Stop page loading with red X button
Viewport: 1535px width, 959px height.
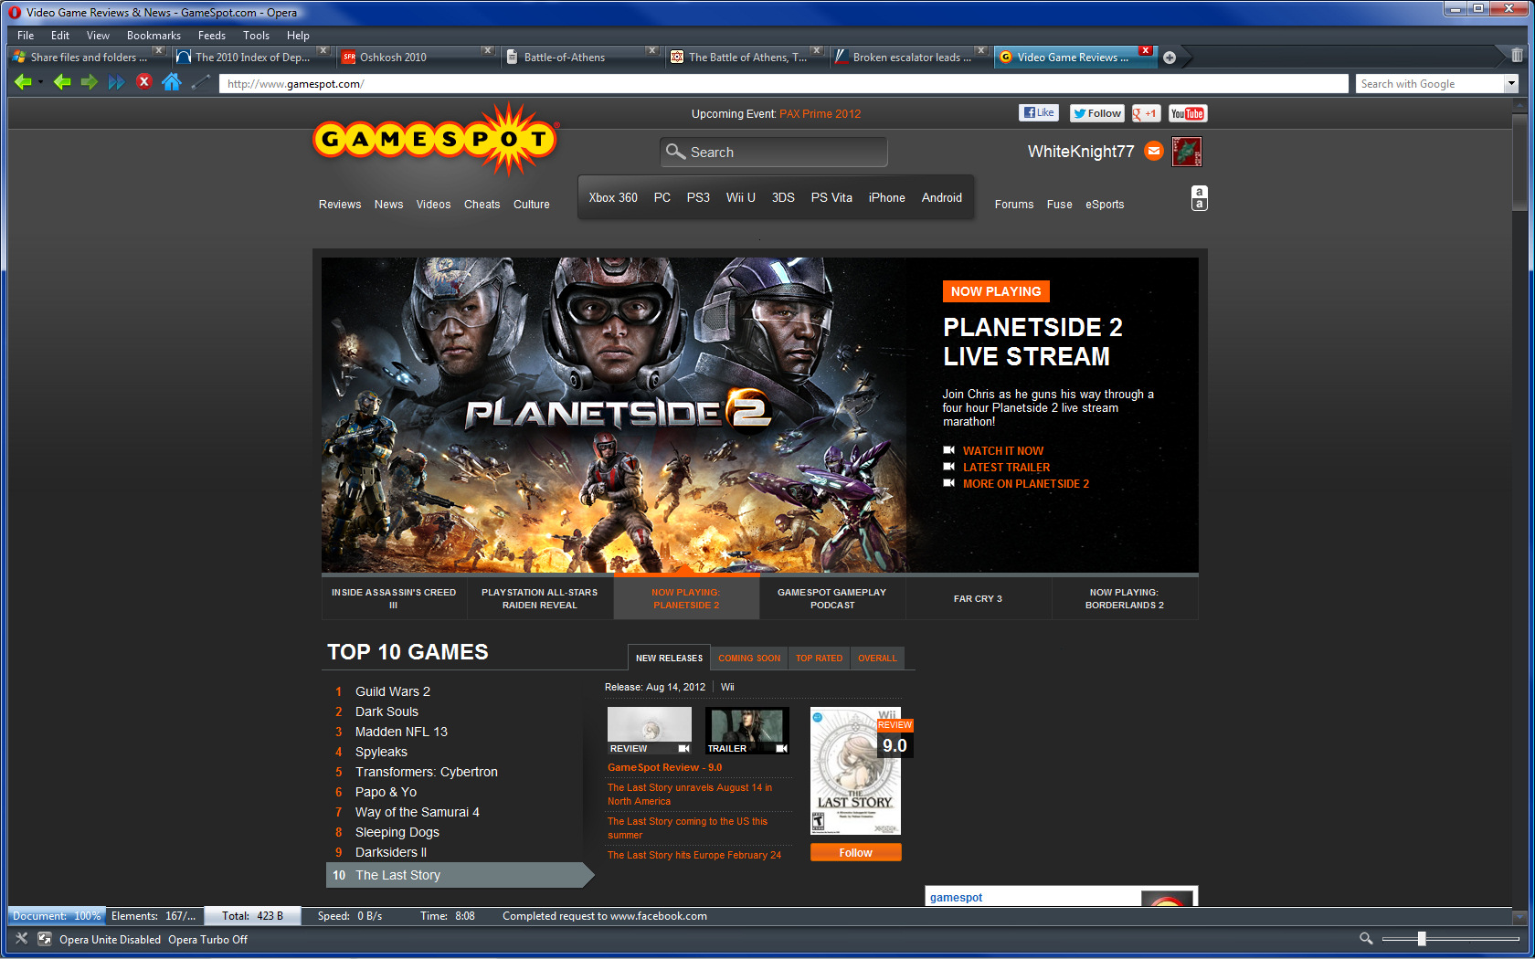coord(143,81)
